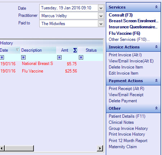Open the Paid to dropdown
The height and width of the screenshot is (155, 162).
(x=101, y=24)
